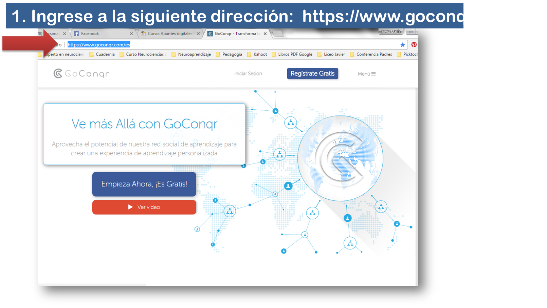Image resolution: width=547 pixels, height=308 pixels.
Task: Open Experto en neurociencia bookmark folder
Action: click(61, 54)
